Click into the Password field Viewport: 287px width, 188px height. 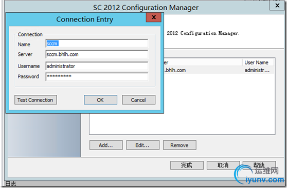(x=97, y=77)
